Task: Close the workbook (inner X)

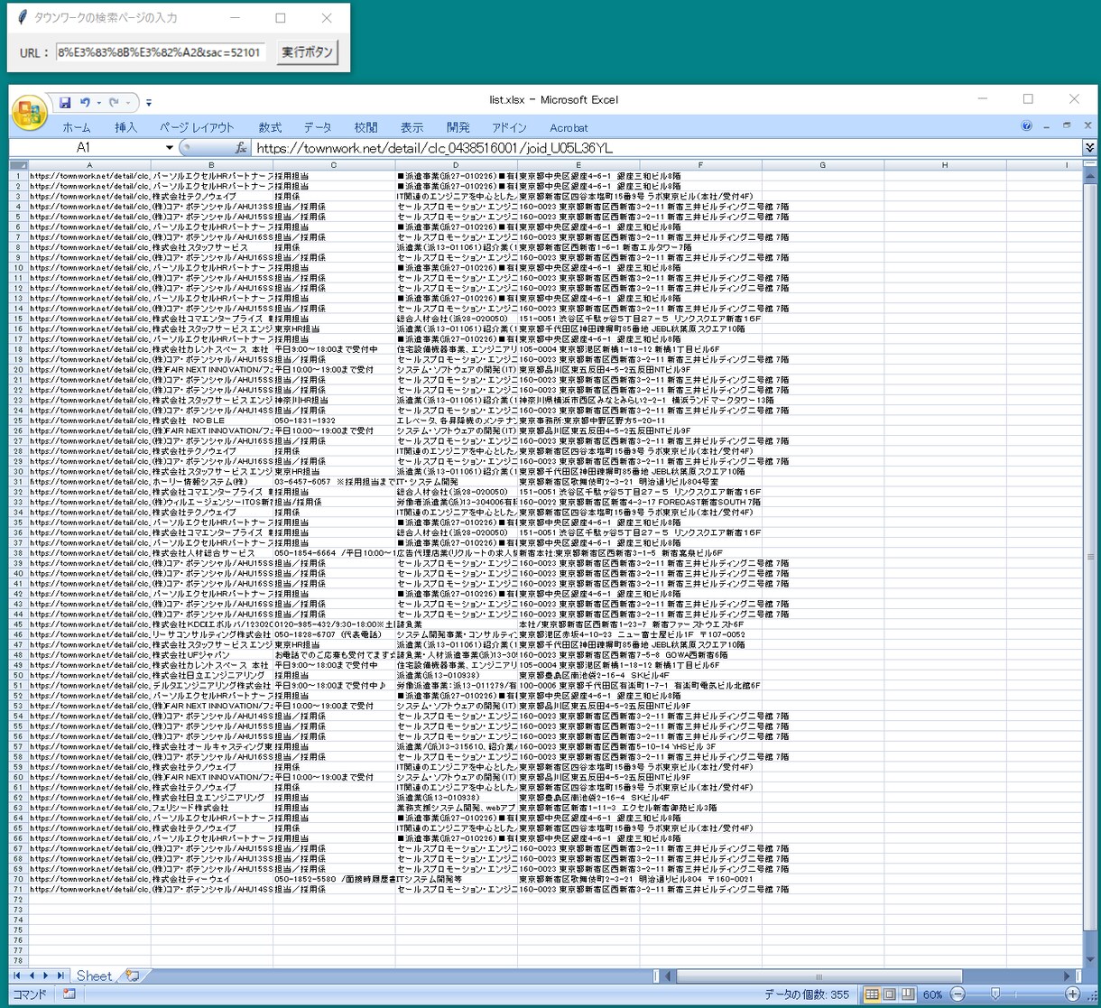Action: [x=1087, y=126]
